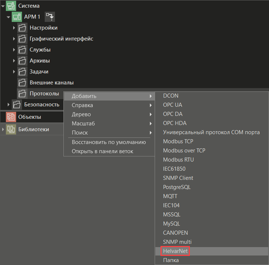
Task: Choose HelvarNet from the protocol list
Action: point(176,251)
